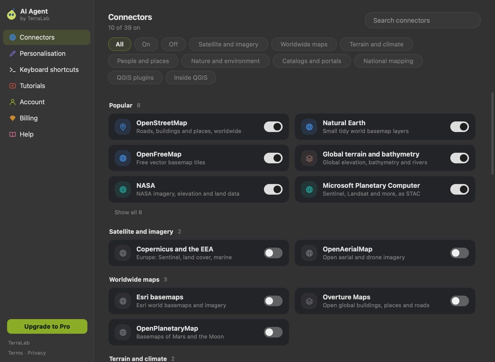This screenshot has width=495, height=362.
Task: Open the Privacy link
Action: tap(37, 353)
